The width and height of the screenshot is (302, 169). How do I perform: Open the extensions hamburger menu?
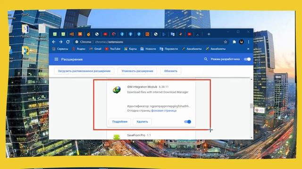(56, 59)
